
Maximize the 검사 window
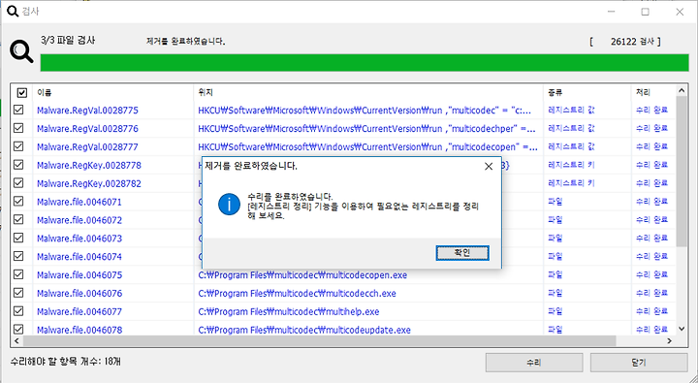click(x=645, y=12)
